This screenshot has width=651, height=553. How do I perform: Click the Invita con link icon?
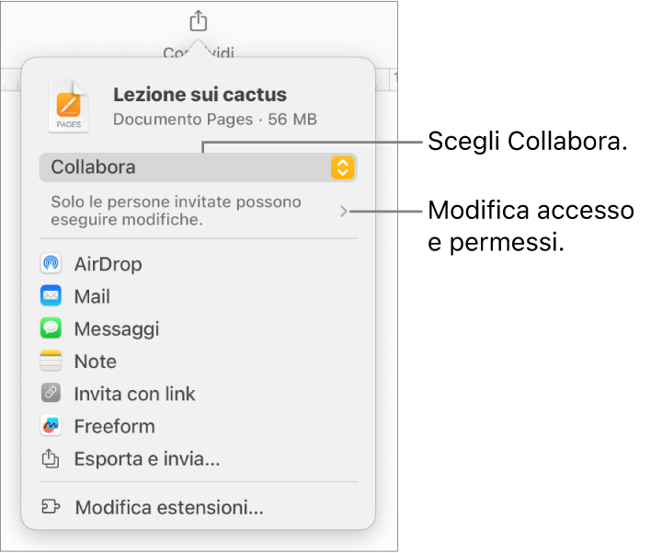tap(51, 394)
